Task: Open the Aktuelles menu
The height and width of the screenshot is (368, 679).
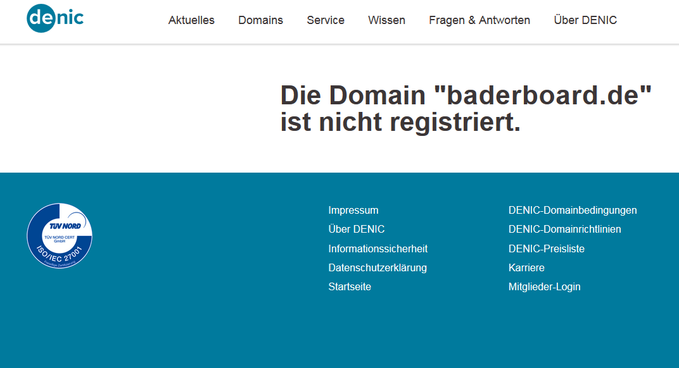Action: [x=191, y=20]
